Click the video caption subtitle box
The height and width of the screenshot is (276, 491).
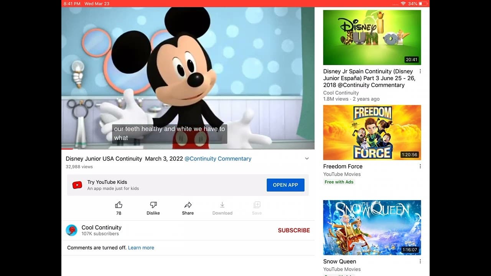(x=170, y=133)
